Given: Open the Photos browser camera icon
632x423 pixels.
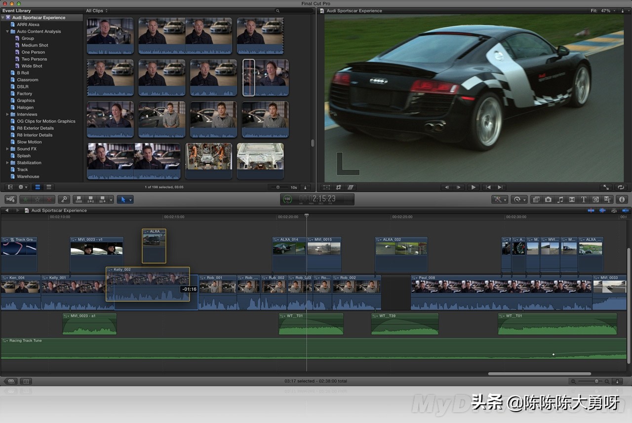Looking at the screenshot, I should pos(548,200).
